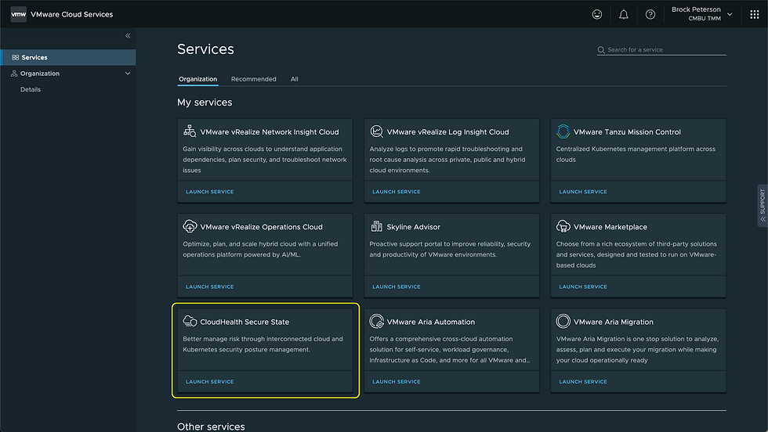
Task: Click the CloudHealth Secure State title
Action: [245, 322]
